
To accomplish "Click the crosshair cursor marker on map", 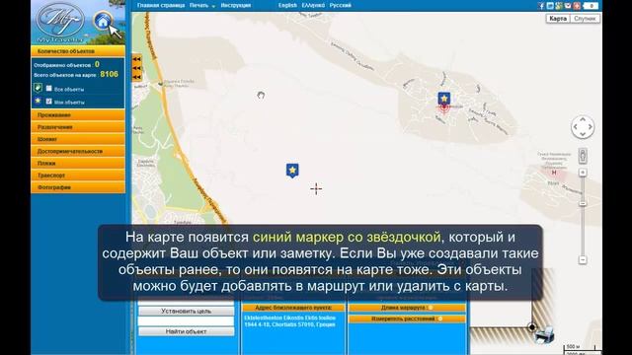I will click(316, 188).
